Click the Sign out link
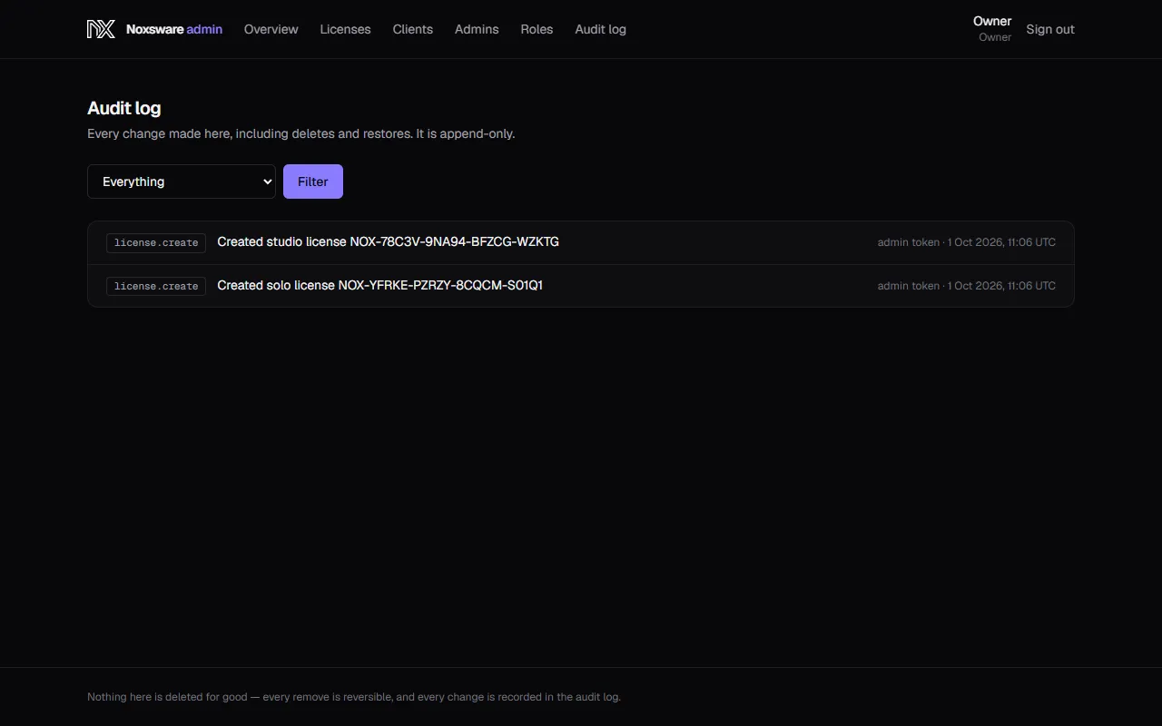The image size is (1162, 726). pos(1050,29)
